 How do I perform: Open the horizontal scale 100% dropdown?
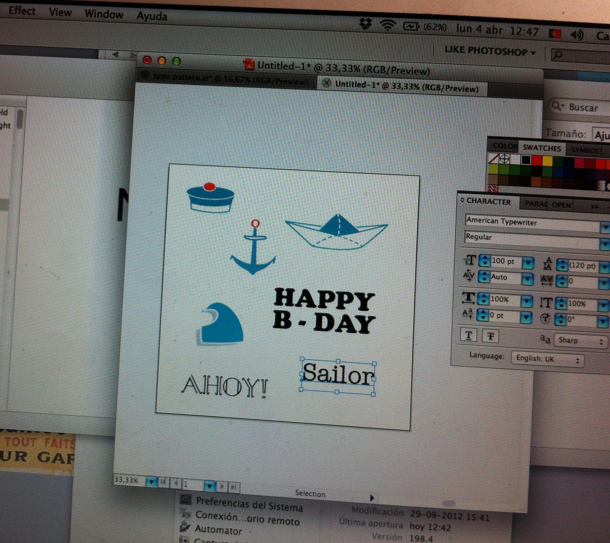coord(527,301)
